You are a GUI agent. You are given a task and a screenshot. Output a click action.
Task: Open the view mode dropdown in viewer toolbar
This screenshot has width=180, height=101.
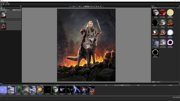(87, 6)
